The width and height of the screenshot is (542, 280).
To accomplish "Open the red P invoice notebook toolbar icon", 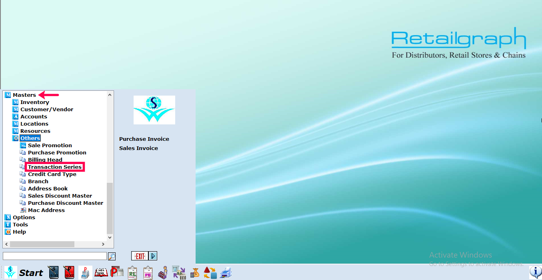I will [70, 273].
